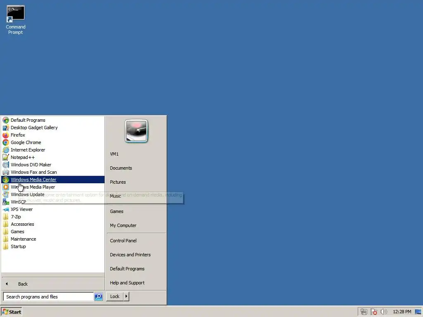Select the Notepad++ label
This screenshot has height=317, width=423.
(x=23, y=157)
